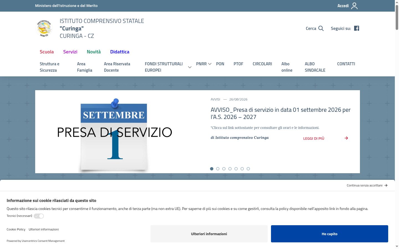The height and width of the screenshot is (249, 399).
Task: Open the PON menu item
Action: pos(220,64)
